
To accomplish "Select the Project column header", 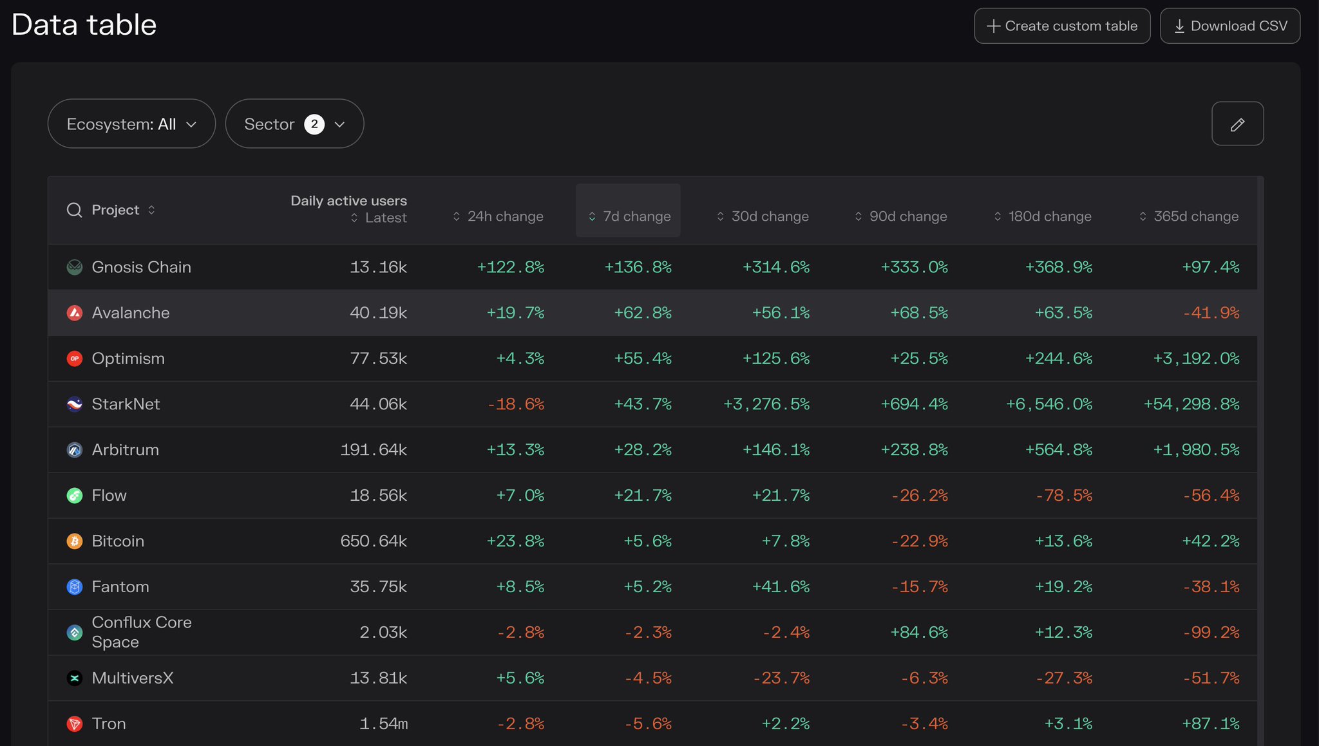I will pyautogui.click(x=115, y=209).
